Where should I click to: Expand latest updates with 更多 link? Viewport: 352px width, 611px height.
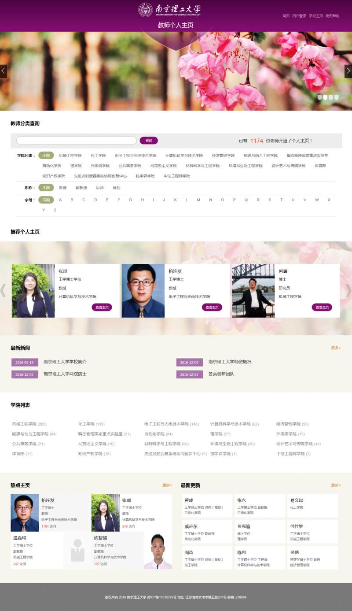pyautogui.click(x=336, y=485)
